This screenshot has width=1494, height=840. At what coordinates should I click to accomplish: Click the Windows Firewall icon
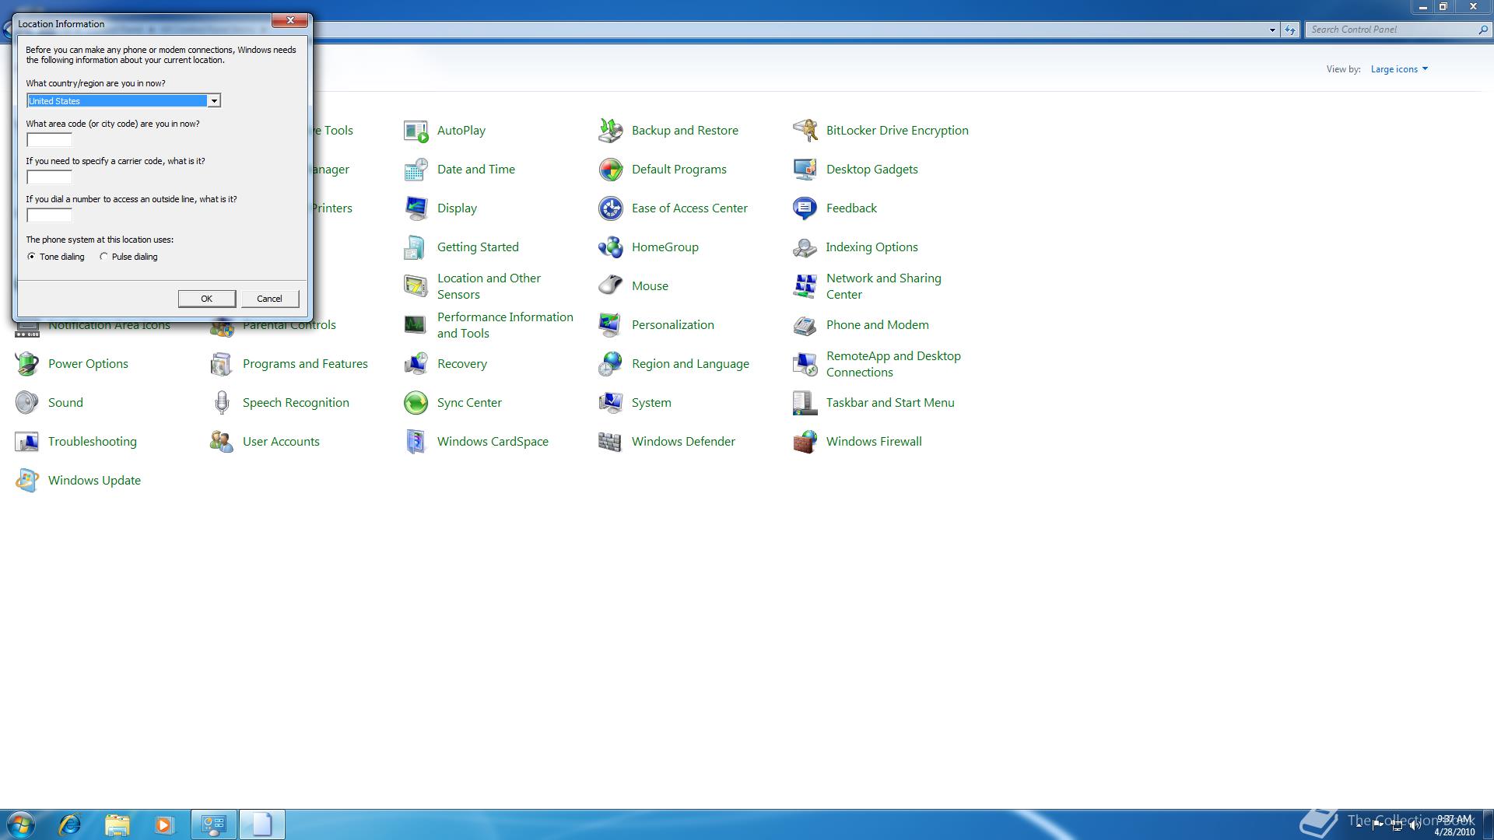point(805,442)
